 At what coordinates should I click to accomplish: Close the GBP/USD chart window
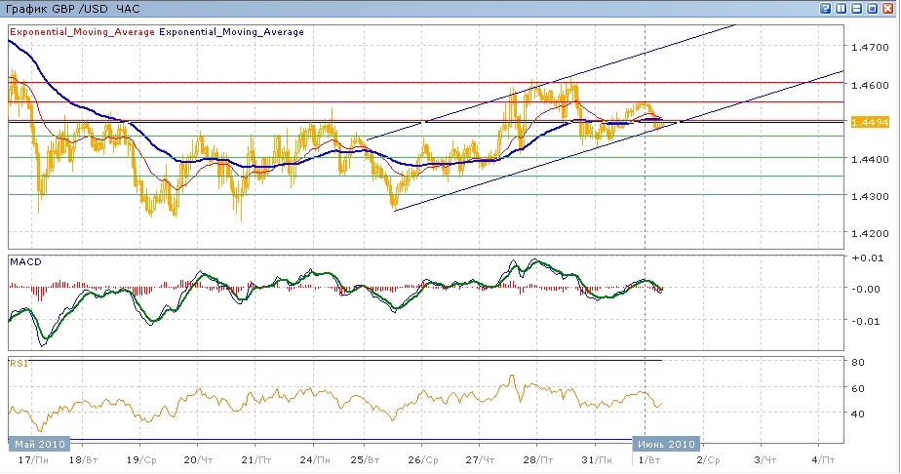889,8
